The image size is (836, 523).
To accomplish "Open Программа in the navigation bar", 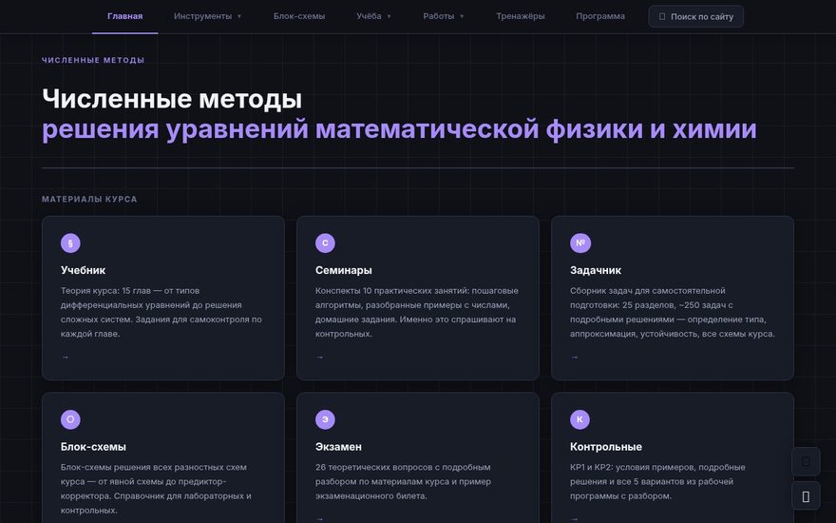I will click(x=600, y=16).
